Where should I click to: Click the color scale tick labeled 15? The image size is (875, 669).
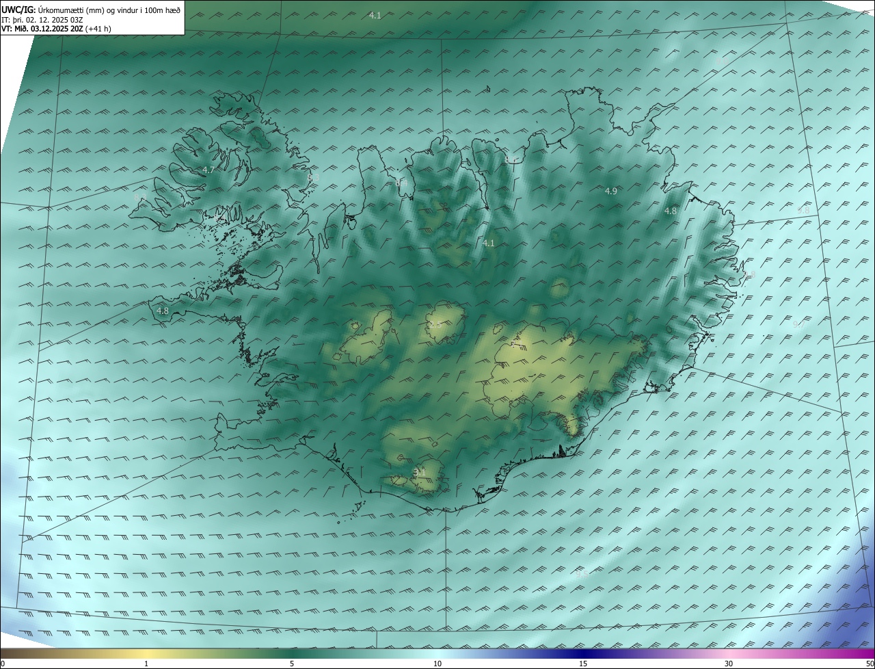(583, 664)
